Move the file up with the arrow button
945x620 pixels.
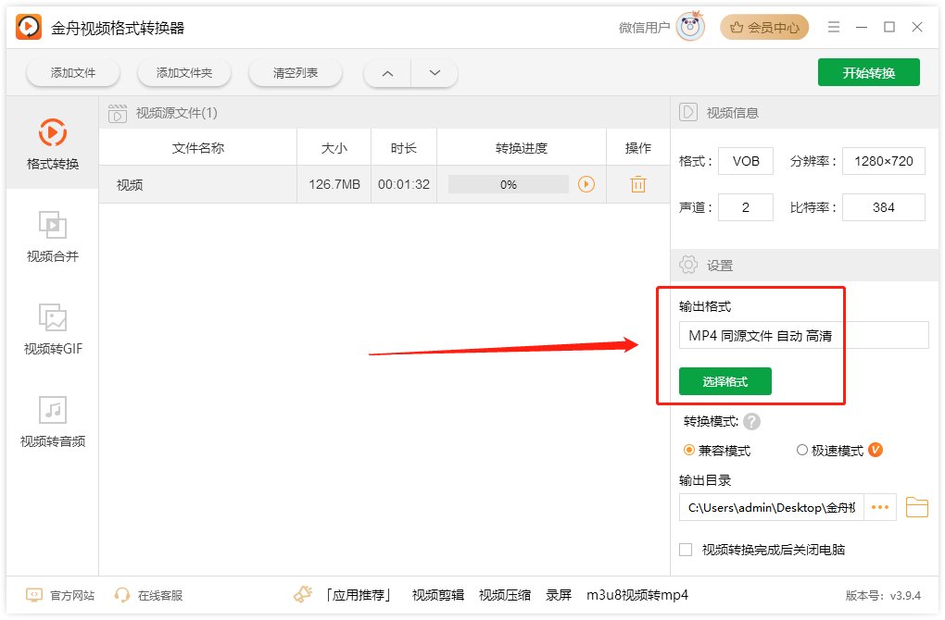pos(386,72)
